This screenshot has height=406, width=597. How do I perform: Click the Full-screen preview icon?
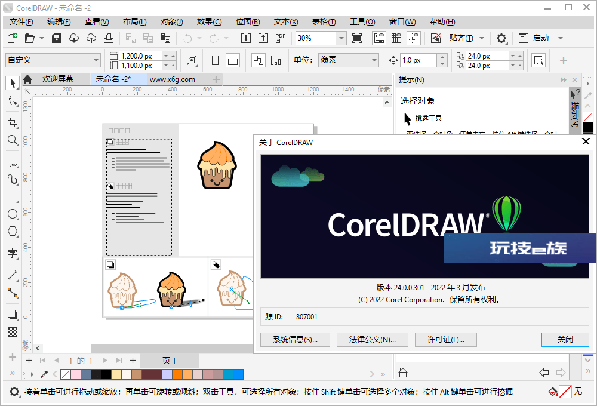(357, 38)
